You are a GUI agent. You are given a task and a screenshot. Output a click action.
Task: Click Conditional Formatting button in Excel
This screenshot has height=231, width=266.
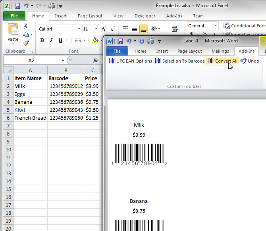coord(245,26)
